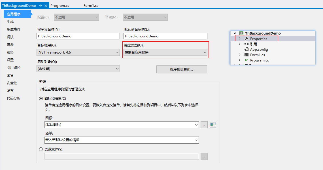
Task: Open the 目标框架 .NET Framework dropdown
Action: coord(78,52)
